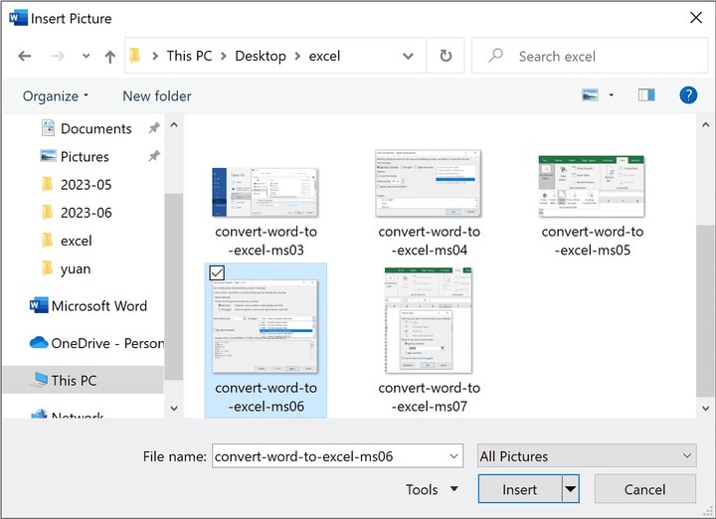The width and height of the screenshot is (716, 519).
Task: Click the blue Help question mark icon
Action: (687, 95)
